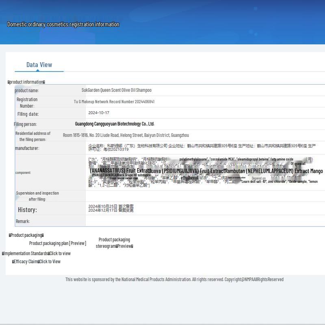Click the Liude Road residential address text
325x325 pixels.
click(126, 135)
